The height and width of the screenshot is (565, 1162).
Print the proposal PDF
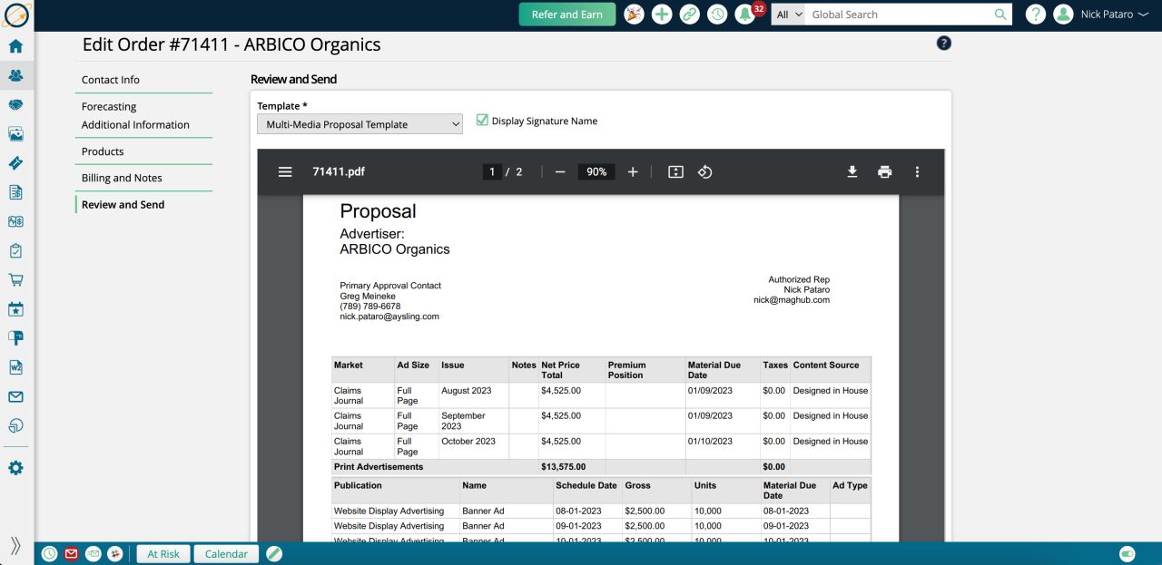[x=884, y=171]
